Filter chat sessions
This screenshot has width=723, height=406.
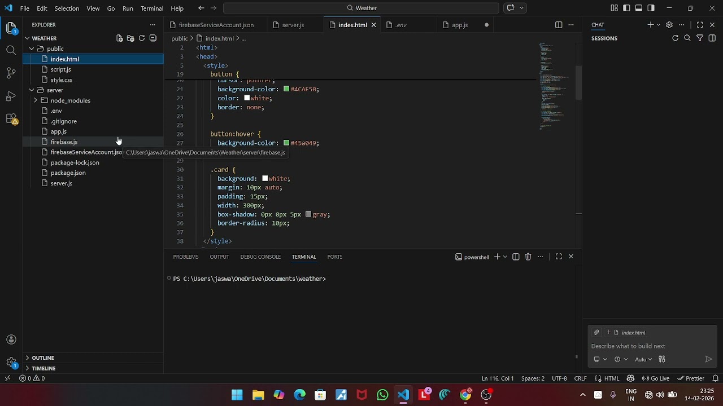[x=700, y=38]
